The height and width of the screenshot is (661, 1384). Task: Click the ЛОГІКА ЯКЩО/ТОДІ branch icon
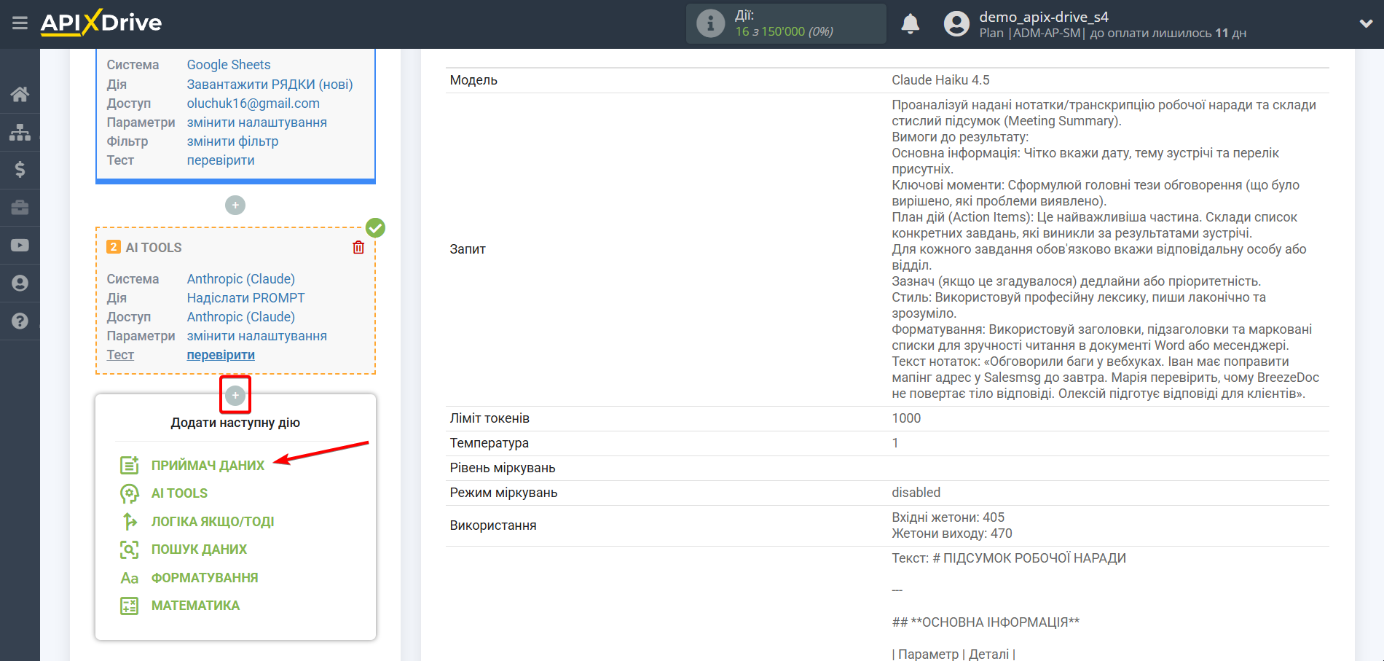click(130, 522)
